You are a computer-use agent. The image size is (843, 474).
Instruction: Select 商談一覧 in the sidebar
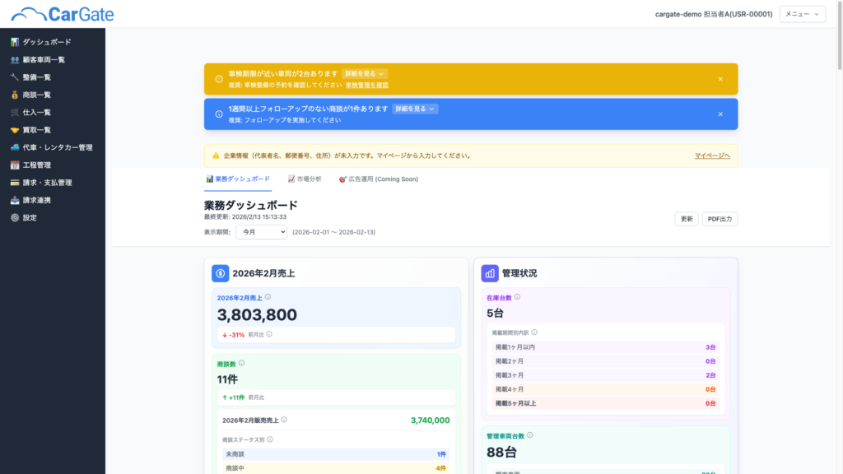(36, 95)
